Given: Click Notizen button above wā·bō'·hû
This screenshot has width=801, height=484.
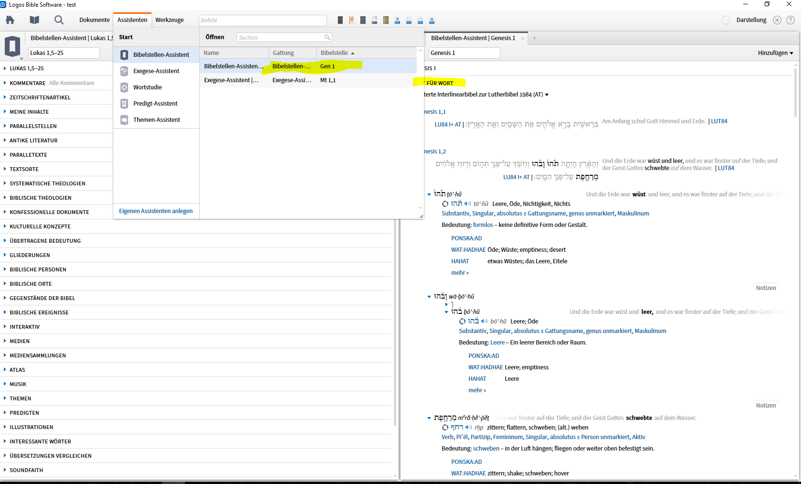Looking at the screenshot, I should (766, 288).
